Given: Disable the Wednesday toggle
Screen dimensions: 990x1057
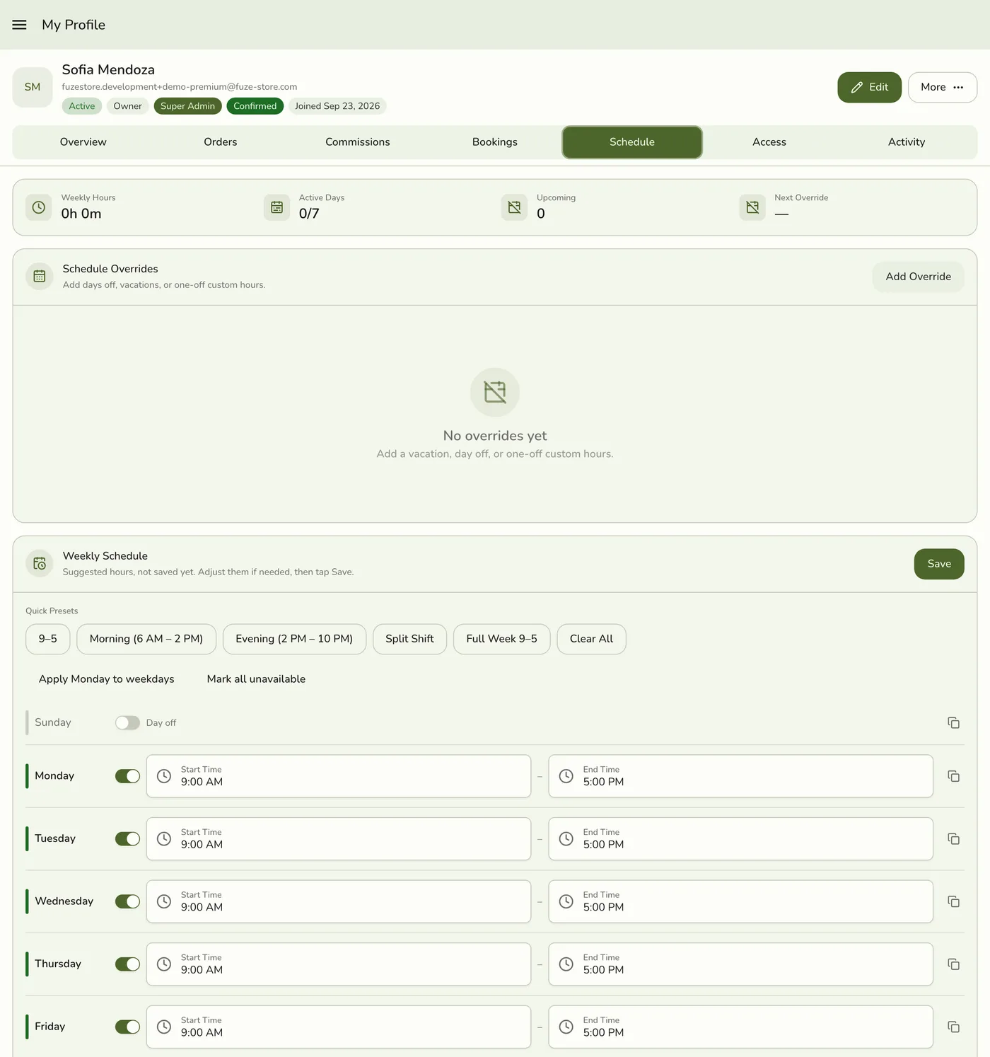Looking at the screenshot, I should coord(127,901).
